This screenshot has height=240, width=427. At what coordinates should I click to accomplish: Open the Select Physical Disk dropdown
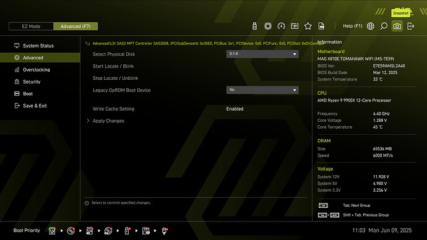pyautogui.click(x=262, y=54)
